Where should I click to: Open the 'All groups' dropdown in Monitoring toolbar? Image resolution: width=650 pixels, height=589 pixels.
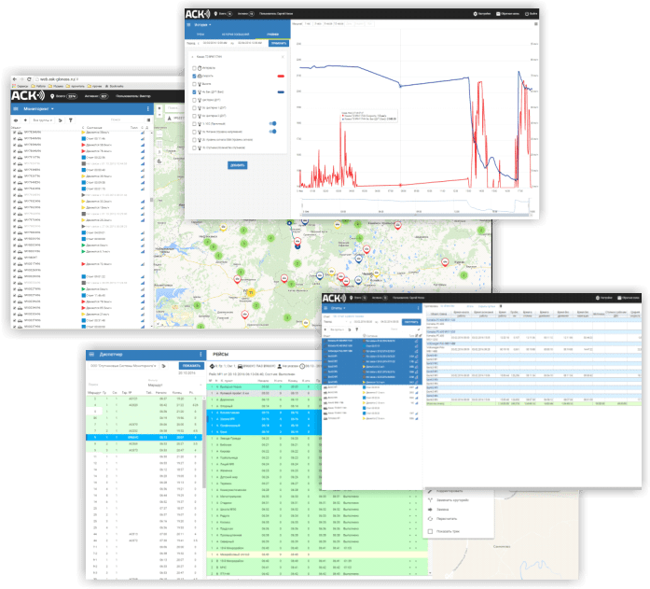click(43, 120)
